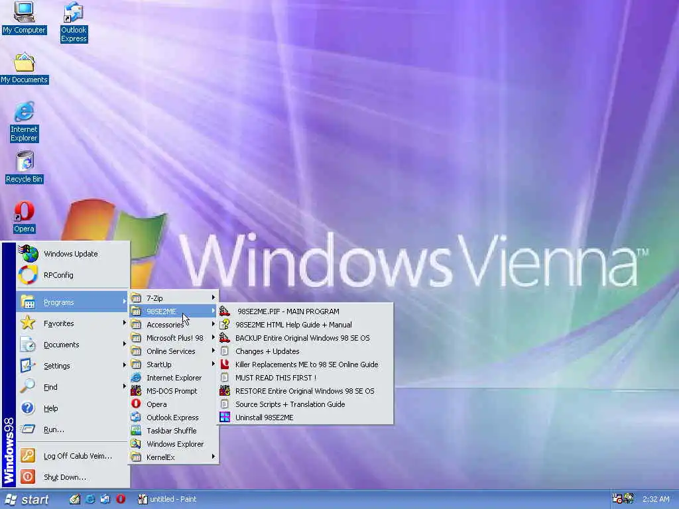Click Opera quick launch icon on taskbar

[121, 499]
